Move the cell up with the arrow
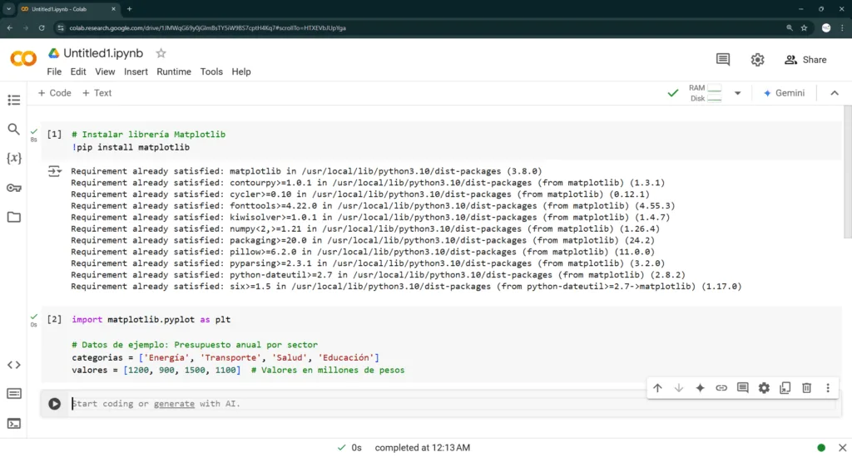 (x=657, y=388)
